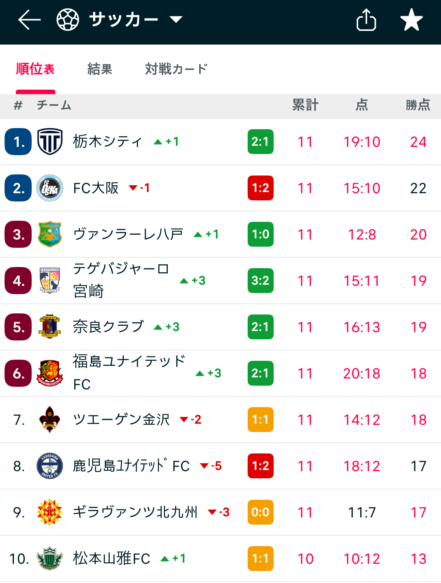Tap the back arrow icon
The width and height of the screenshot is (441, 583).
[x=29, y=20]
